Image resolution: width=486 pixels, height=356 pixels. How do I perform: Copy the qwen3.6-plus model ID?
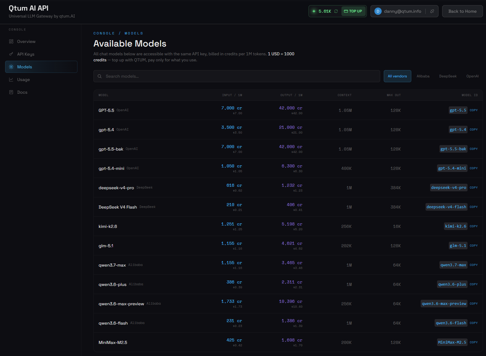(474, 284)
